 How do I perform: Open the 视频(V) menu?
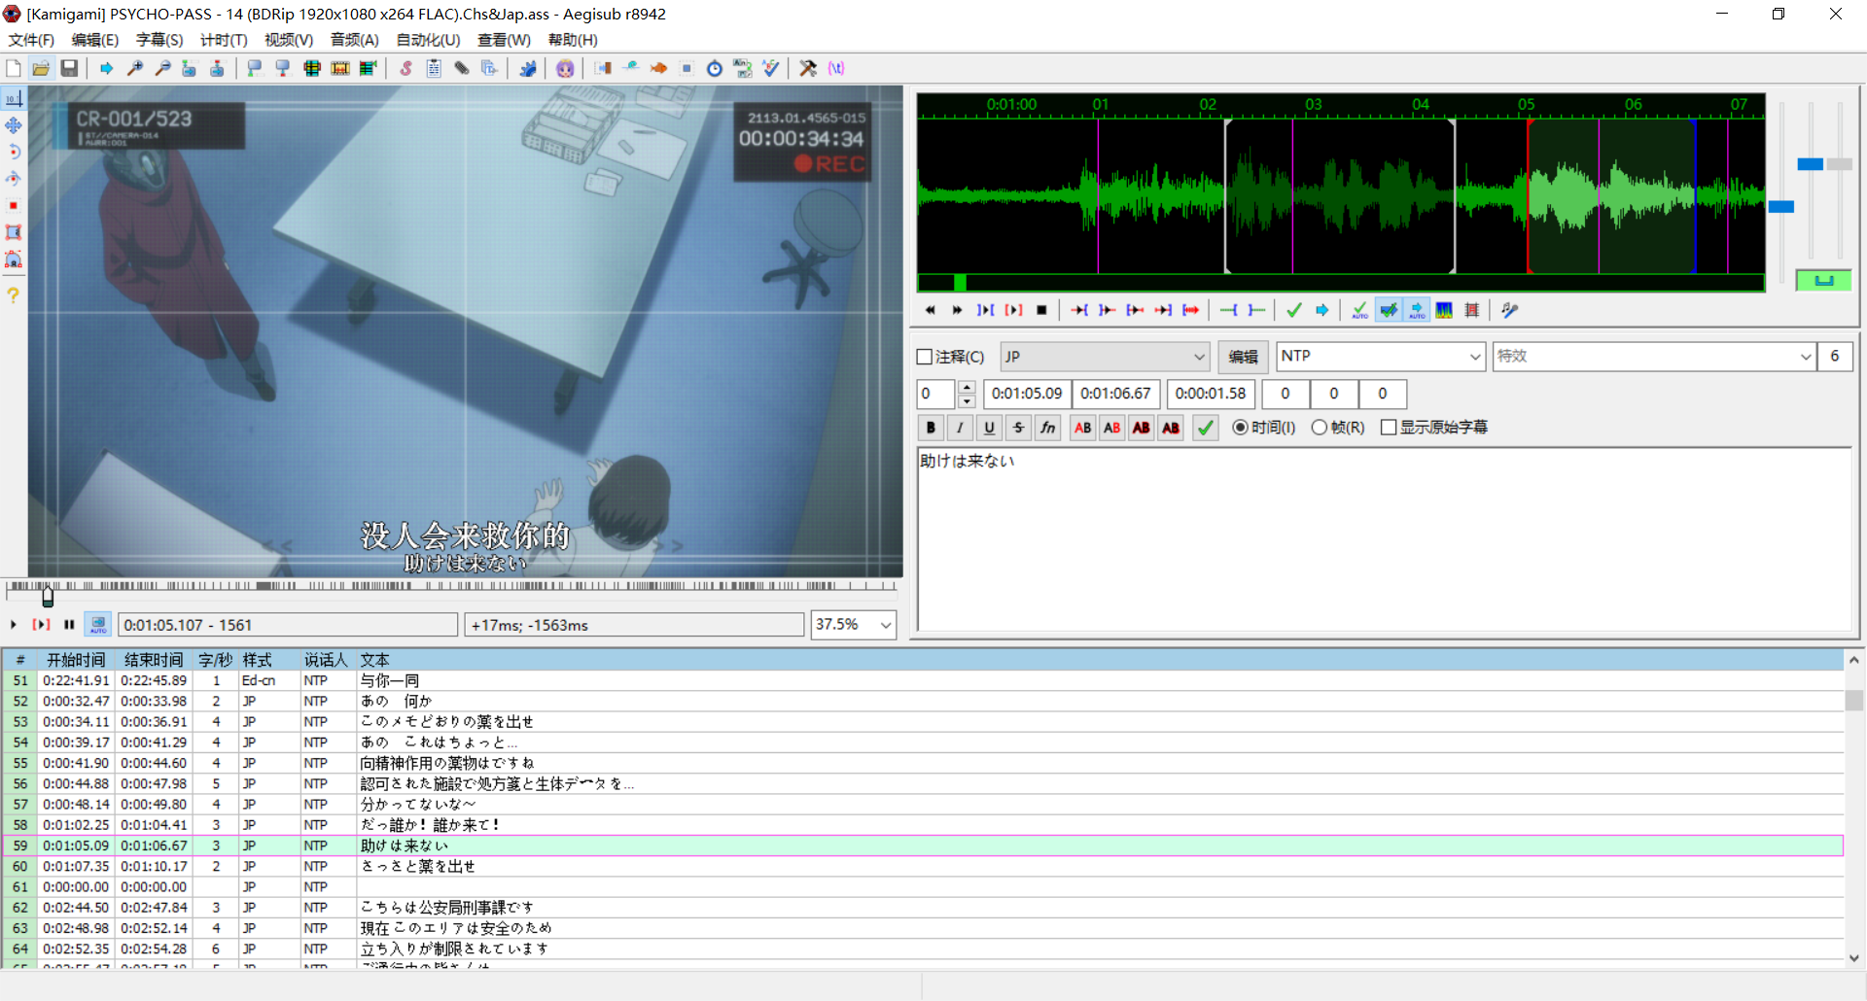(289, 40)
